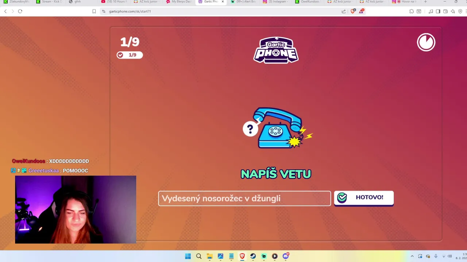Click Greeetuskaa chat username
Screen dimensions: 467x262
tap(43, 171)
